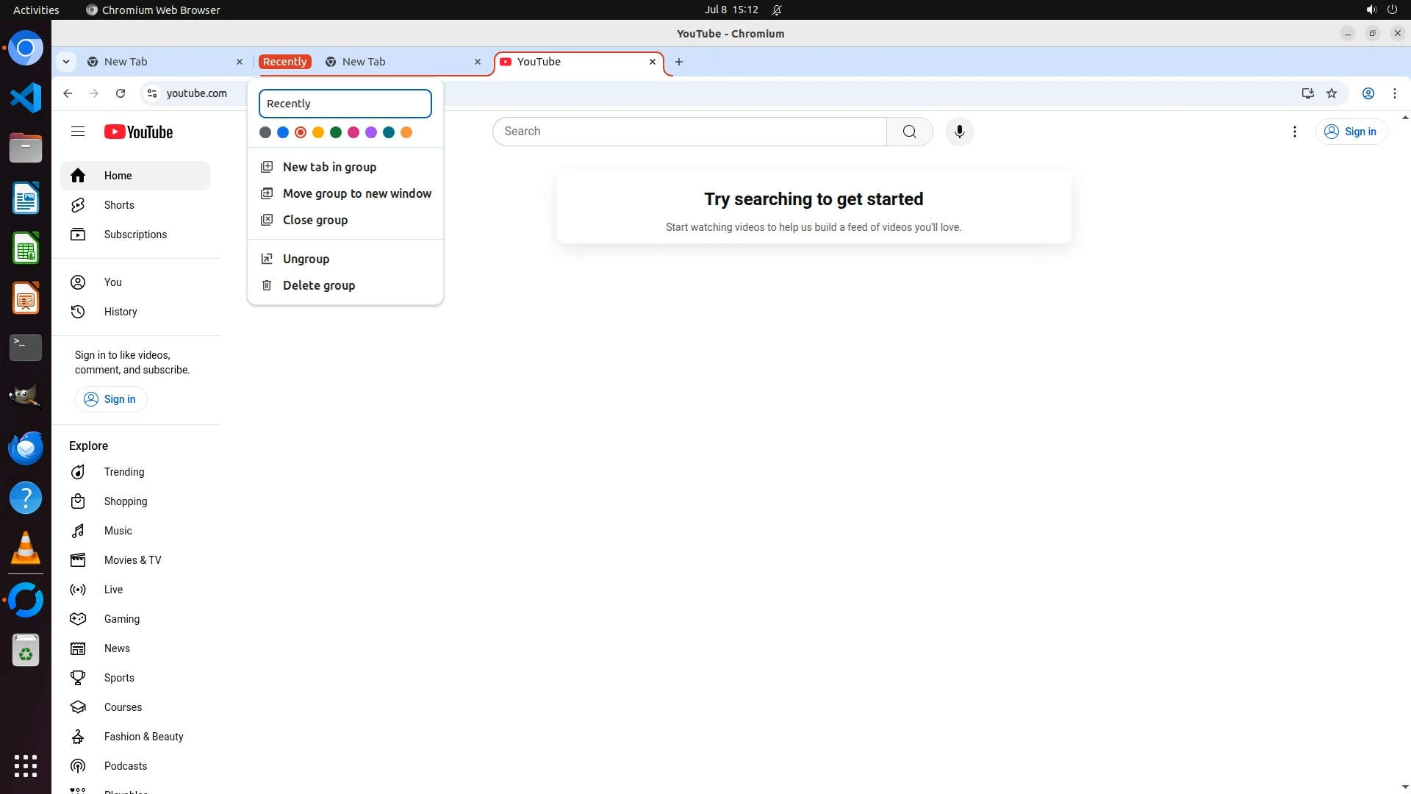
Task: Click the magnifier search button
Action: 909,132
